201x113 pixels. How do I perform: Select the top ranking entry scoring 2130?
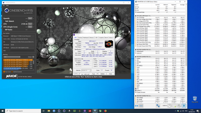(x=18, y=60)
